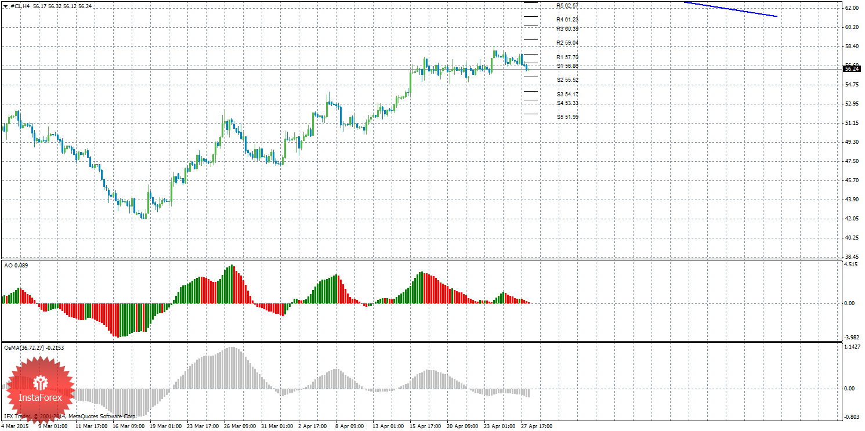
Task: Select 1.1427 on the OsMA scale
Action: point(852,347)
